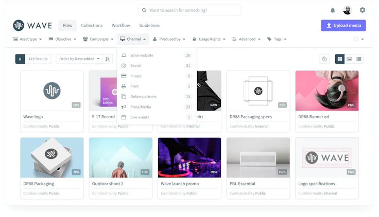Select In-app channel option
This screenshot has width=379, height=217.
point(157,76)
